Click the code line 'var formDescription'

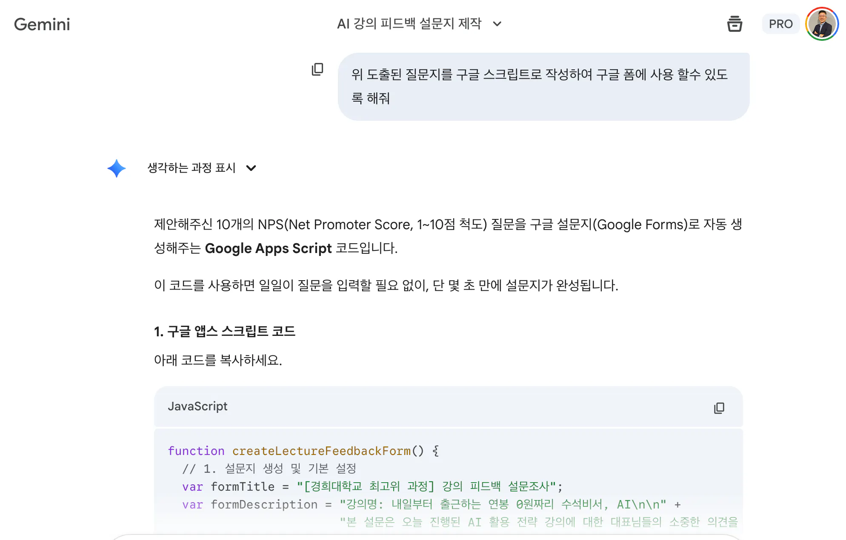[x=432, y=504]
